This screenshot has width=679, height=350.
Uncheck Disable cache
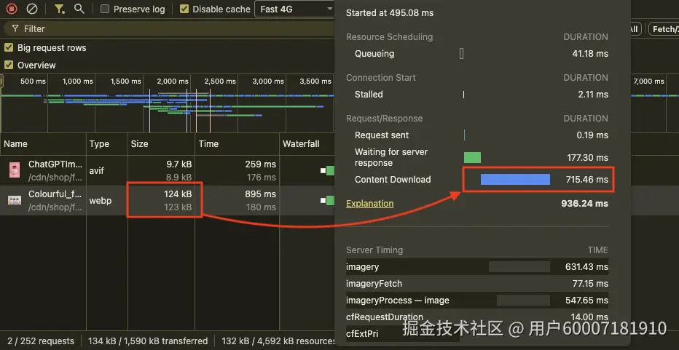184,9
